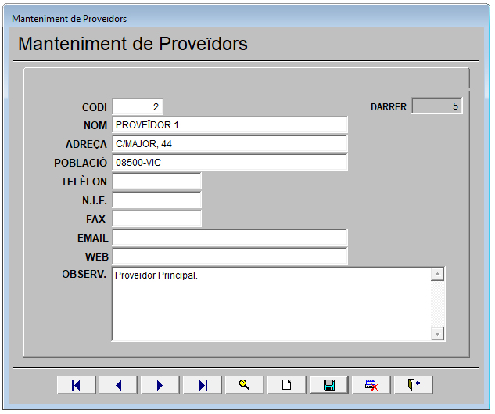Click the NOM field containing PROVEÏDOR 1
Screen dimensions: 495x414
(229, 125)
